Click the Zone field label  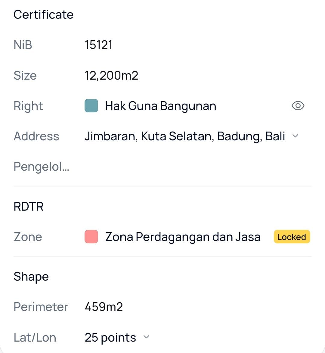click(x=28, y=237)
